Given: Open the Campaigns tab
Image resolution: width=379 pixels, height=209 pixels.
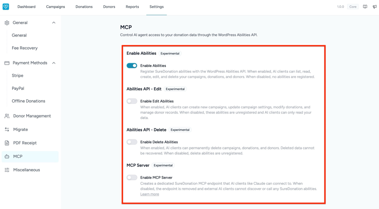Looking at the screenshot, I should [56, 7].
